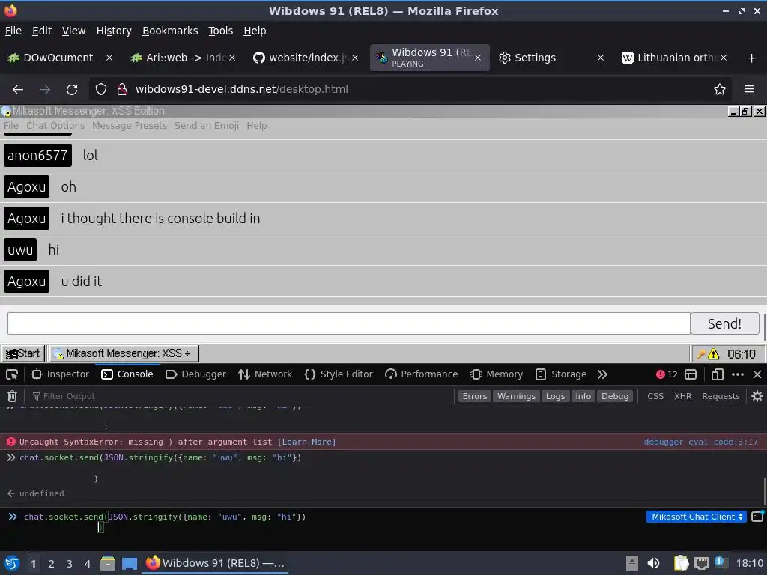Open the Firefox hamburger application menu
The height and width of the screenshot is (575, 767).
point(749,90)
